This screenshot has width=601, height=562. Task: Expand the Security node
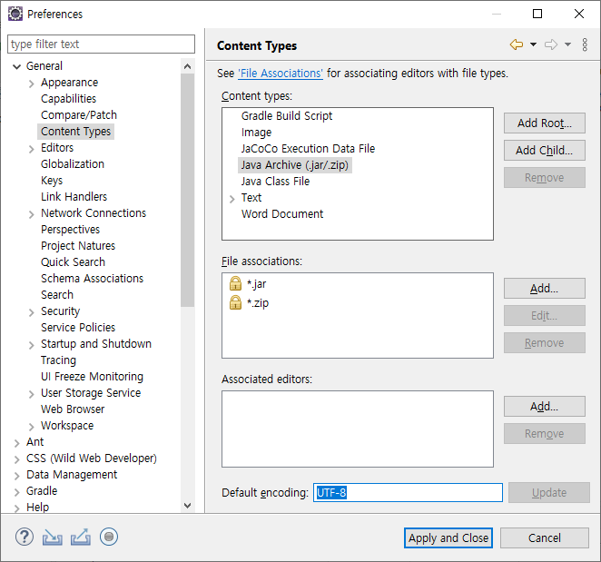tap(32, 312)
